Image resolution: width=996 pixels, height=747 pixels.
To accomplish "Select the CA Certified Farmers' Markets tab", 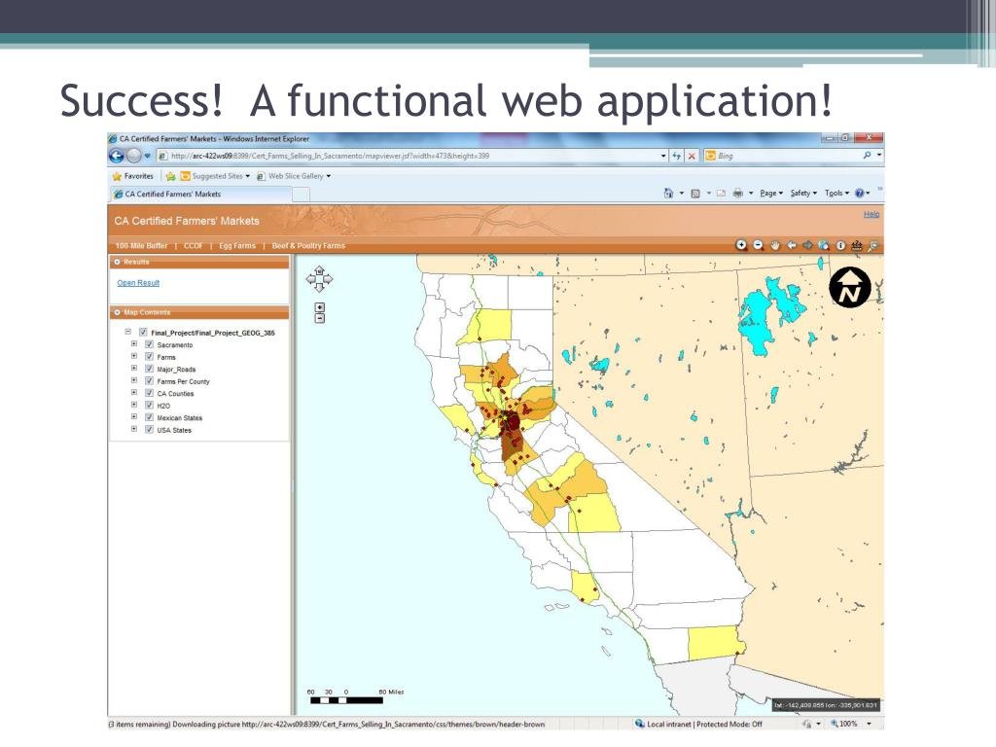I will point(200,195).
